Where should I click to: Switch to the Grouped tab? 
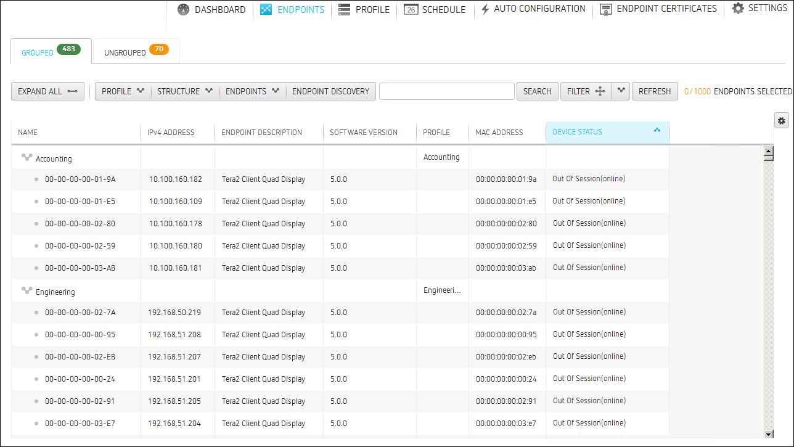[x=51, y=51]
